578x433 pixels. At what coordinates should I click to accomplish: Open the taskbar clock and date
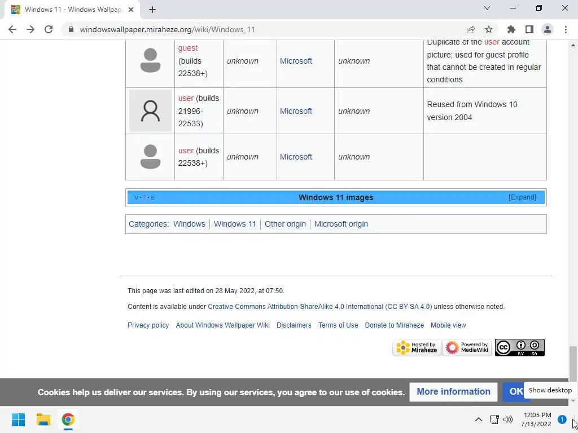[536, 419]
